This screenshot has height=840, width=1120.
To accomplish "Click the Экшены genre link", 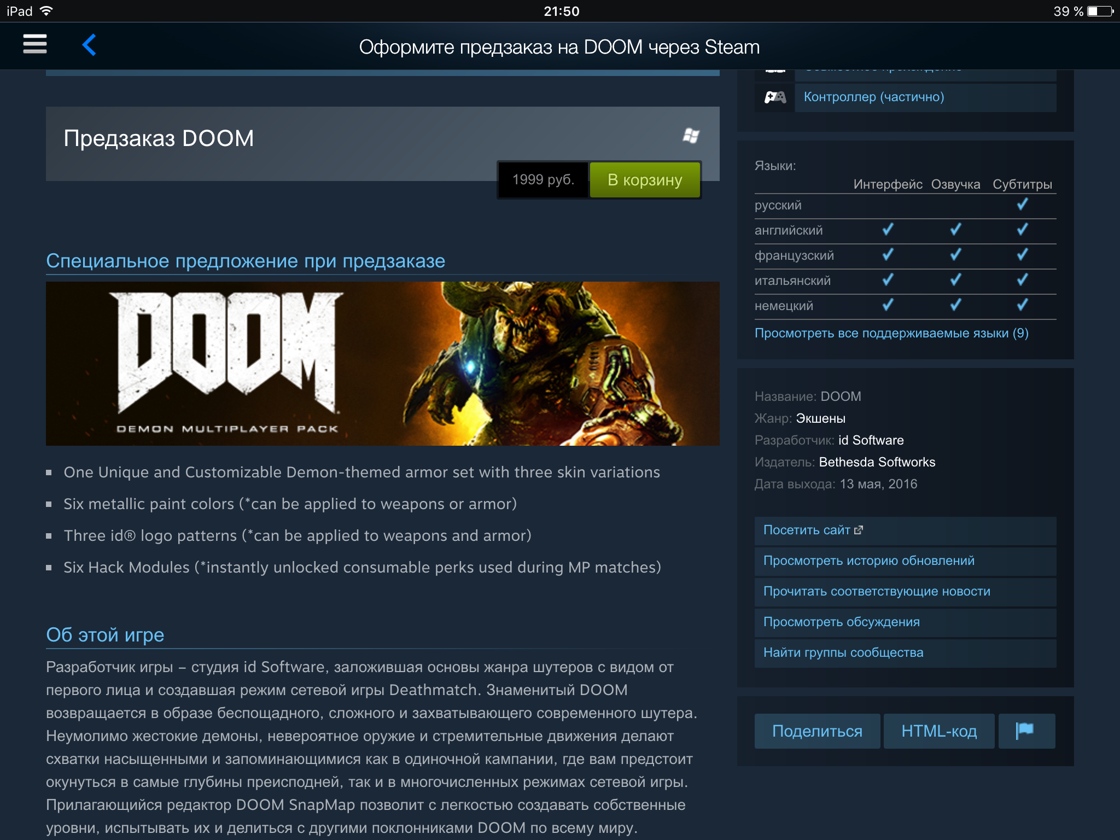I will [820, 418].
